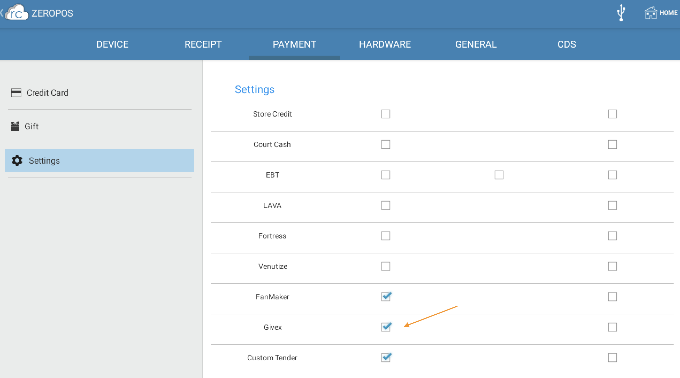The image size is (680, 378).
Task: Toggle middle EBT checkbox
Action: [499, 175]
